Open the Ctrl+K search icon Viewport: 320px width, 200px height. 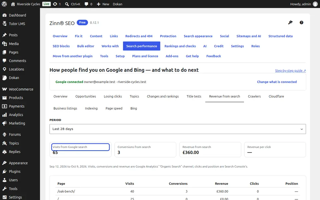coord(67,4)
